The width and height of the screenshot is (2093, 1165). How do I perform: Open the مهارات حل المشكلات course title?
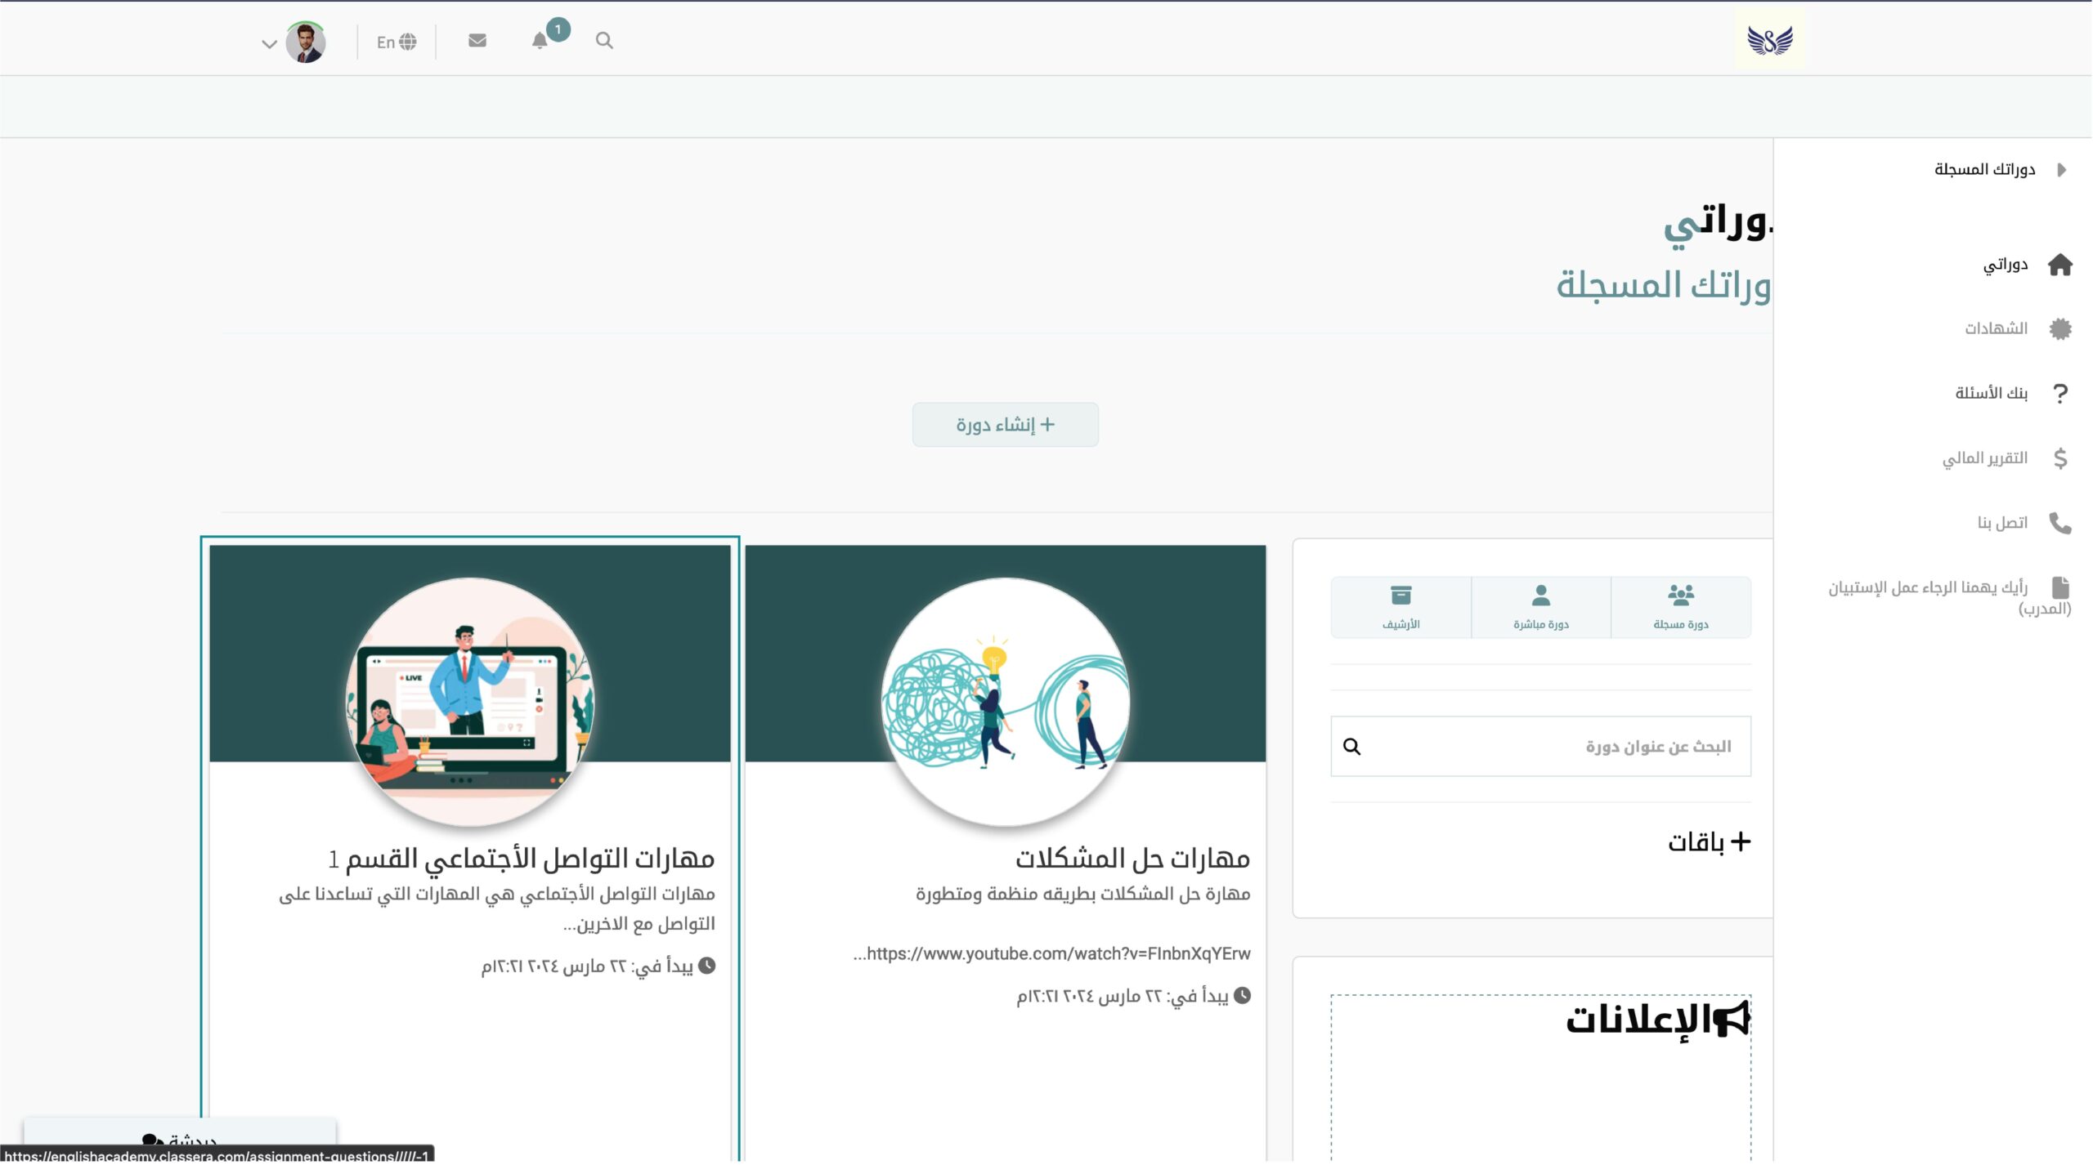[1132, 859]
